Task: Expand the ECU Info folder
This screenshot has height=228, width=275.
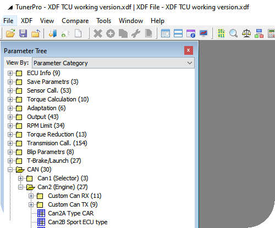Action: pos(10,73)
